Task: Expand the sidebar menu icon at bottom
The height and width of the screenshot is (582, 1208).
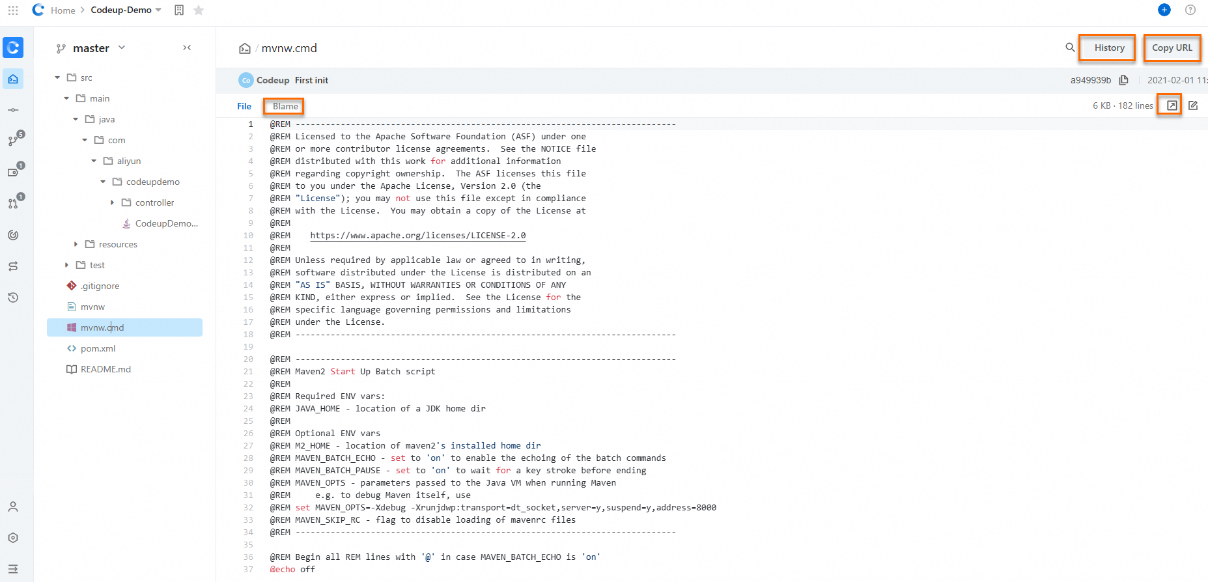Action: 13,569
